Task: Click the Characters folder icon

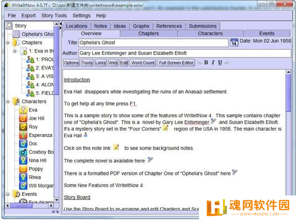Action: pyautogui.click(x=16, y=102)
